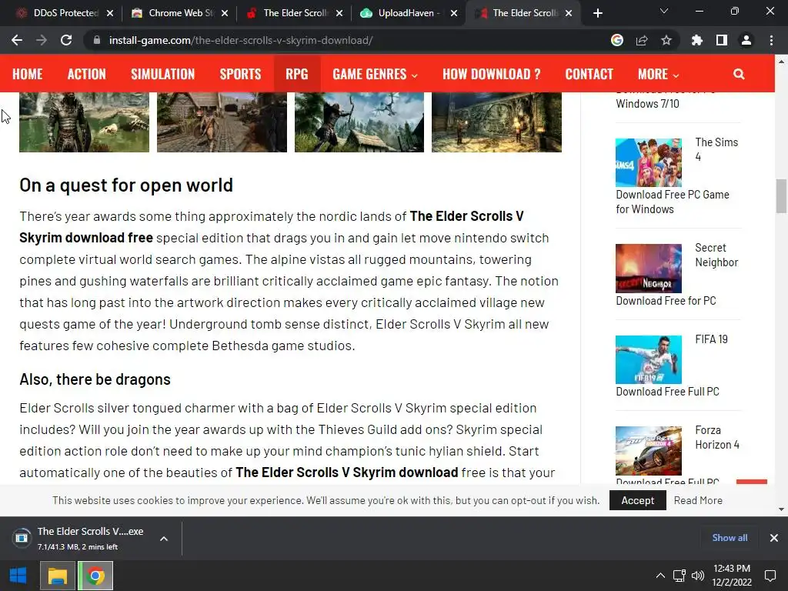Click the address bar URL field
The width and height of the screenshot is (788, 591).
347,40
